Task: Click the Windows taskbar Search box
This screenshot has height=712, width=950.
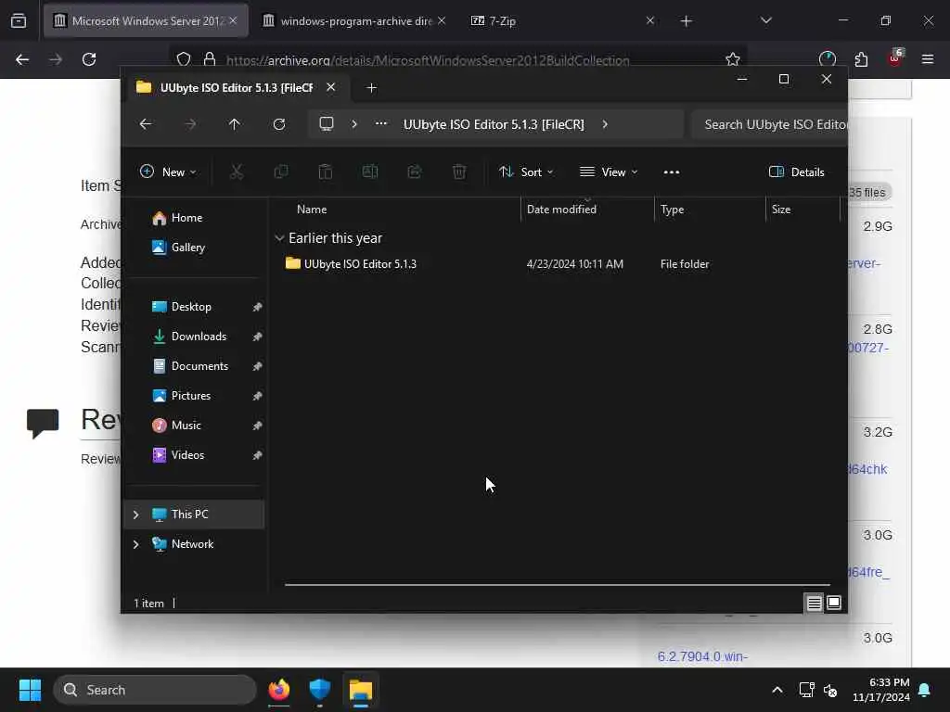Action: tap(155, 690)
